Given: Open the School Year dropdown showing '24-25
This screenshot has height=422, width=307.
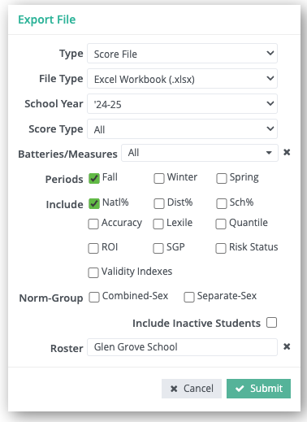Looking at the screenshot, I should pos(182,104).
